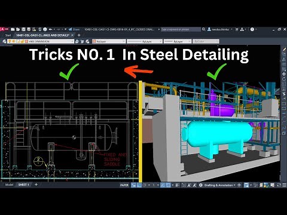Toggle the layer lock padlock icon
The image size is (287, 215).
tap(22, 41)
